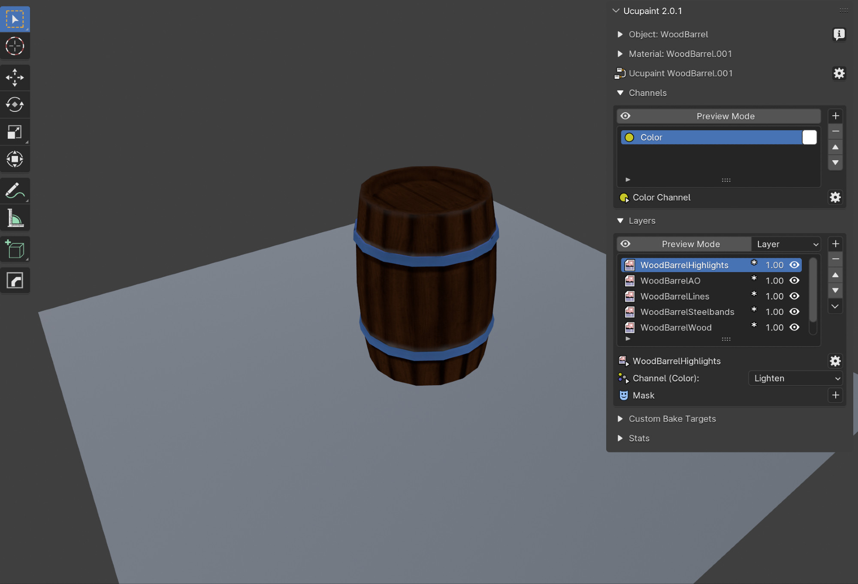Toggle WoodBarrelAO layer visibility eye

[x=794, y=281]
